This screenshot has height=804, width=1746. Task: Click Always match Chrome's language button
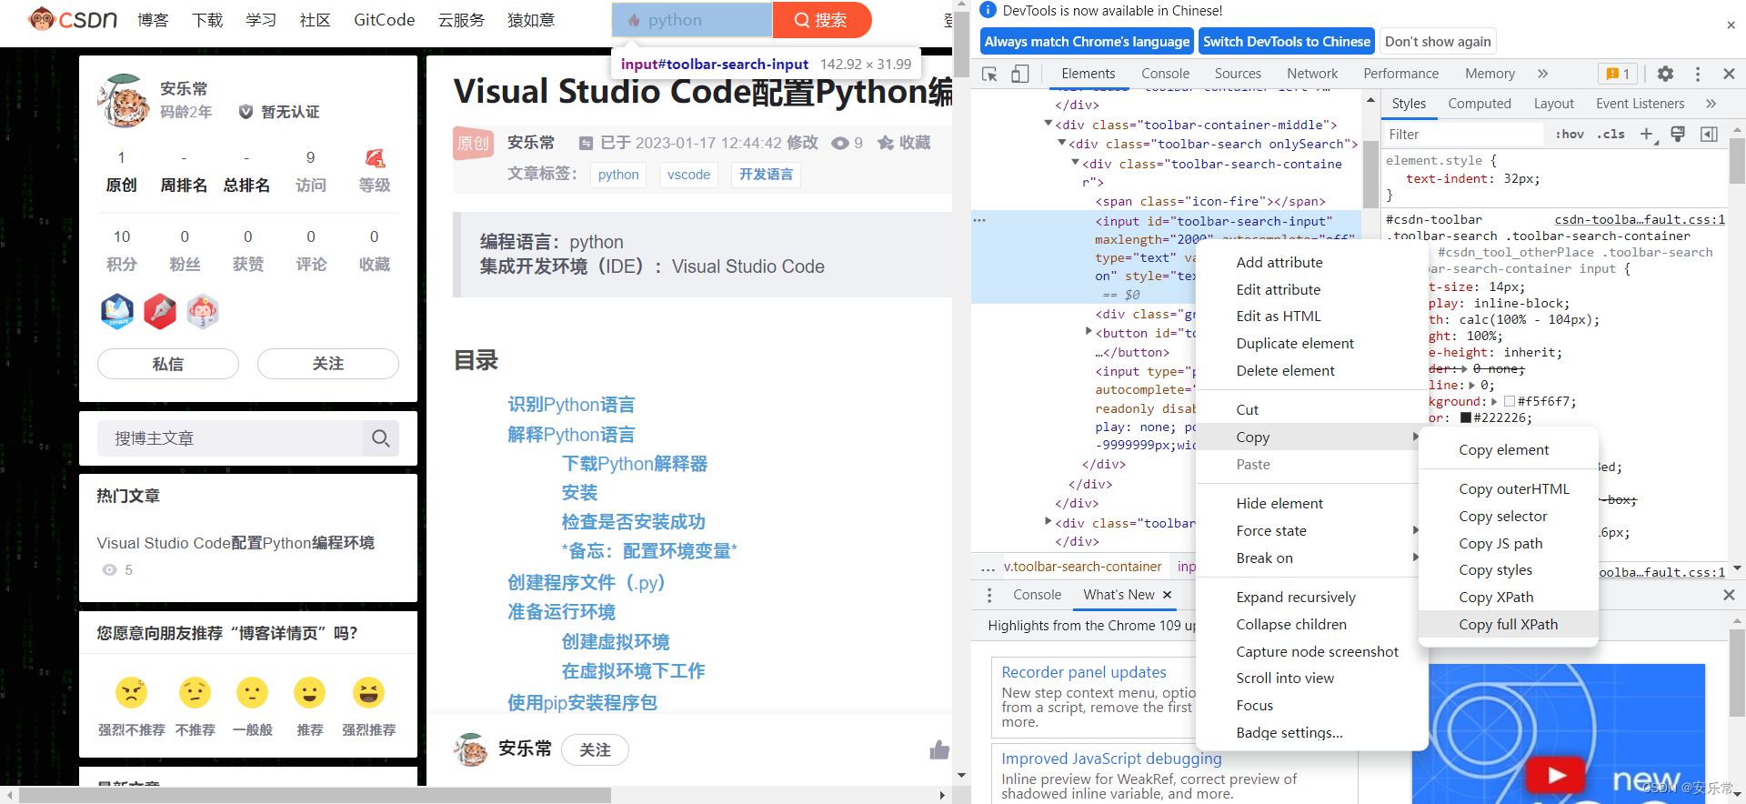coord(1087,41)
